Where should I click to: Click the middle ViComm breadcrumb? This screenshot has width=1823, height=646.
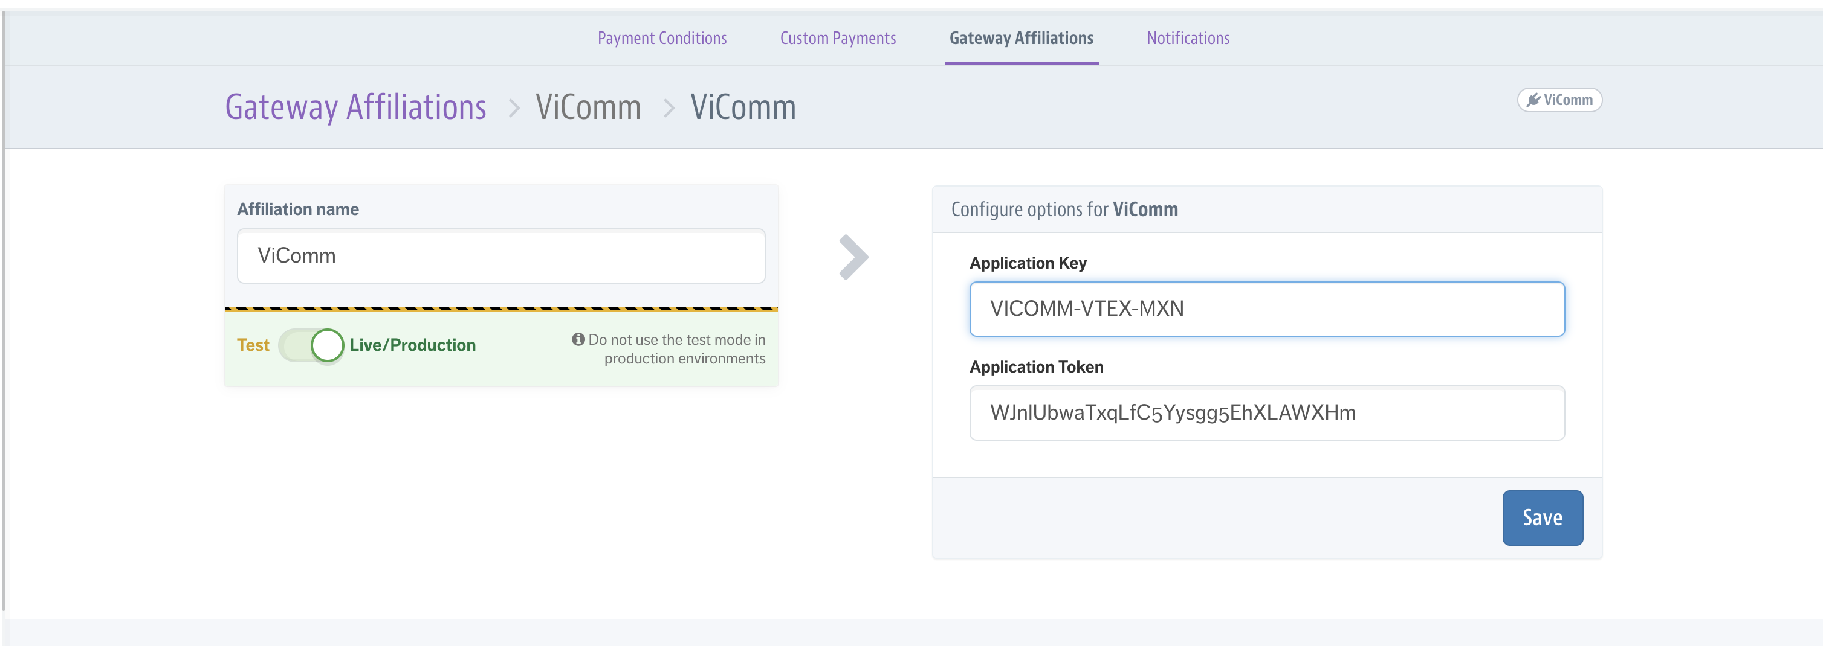tap(588, 107)
